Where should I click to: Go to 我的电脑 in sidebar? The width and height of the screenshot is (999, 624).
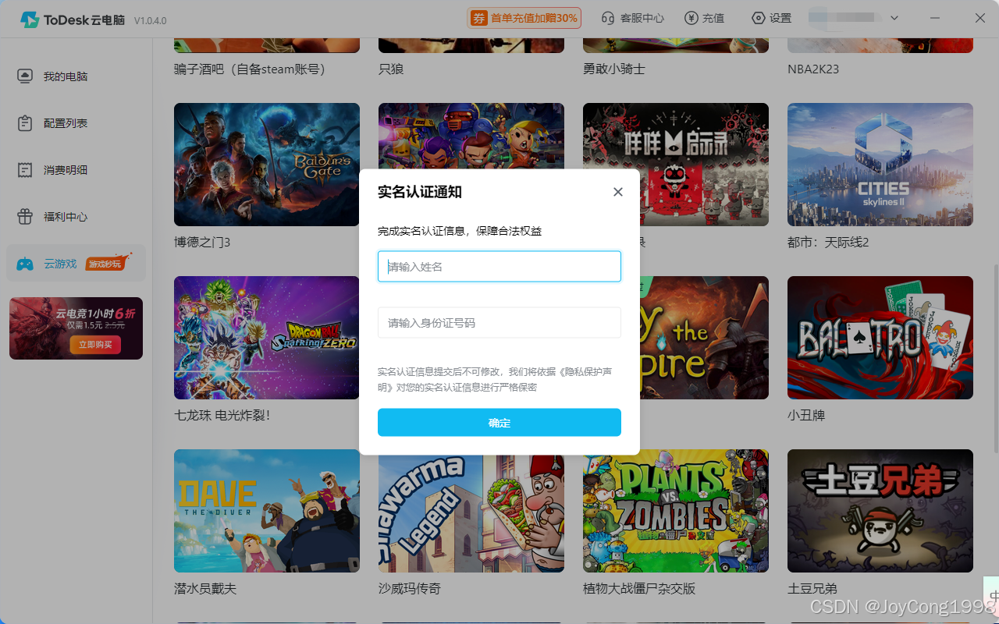76,76
